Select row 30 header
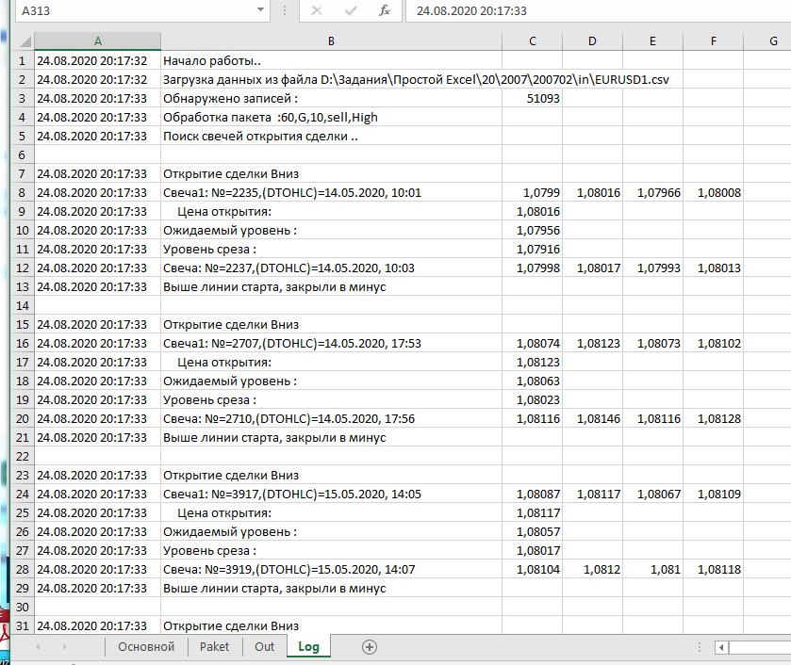 (23, 607)
